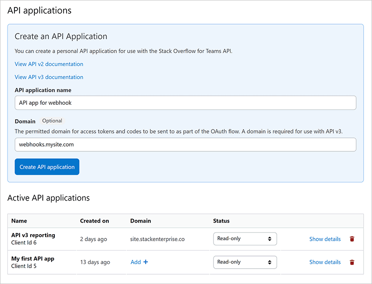This screenshot has height=284, width=372.
Task: Select the API v3 reporting row name
Action: (x=33, y=236)
